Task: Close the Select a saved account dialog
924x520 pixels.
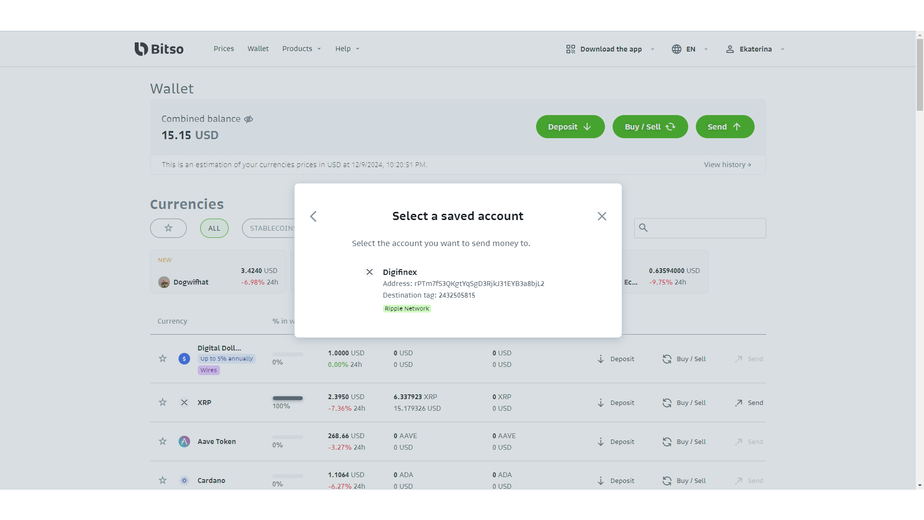Action: [602, 216]
